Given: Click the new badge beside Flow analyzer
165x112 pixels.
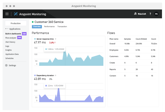Looking at the screenshot, I should (x=19, y=38).
